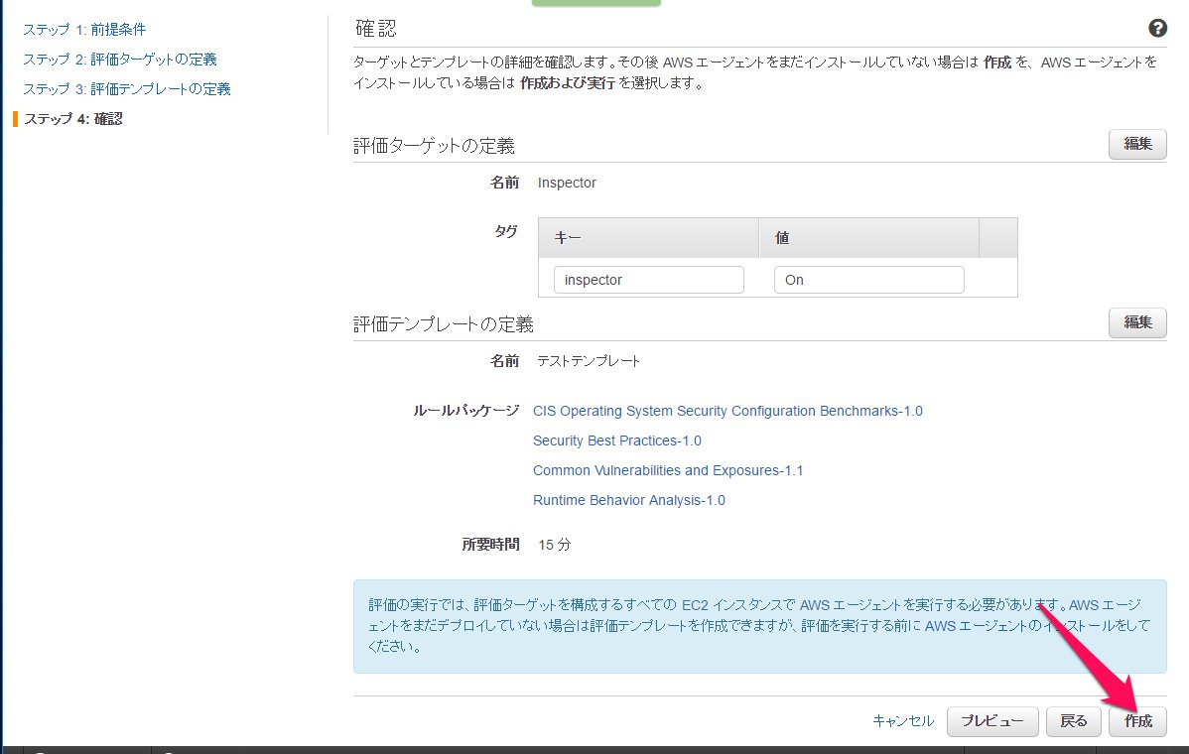
Task: Click the tag key field containing inspector
Action: point(648,280)
